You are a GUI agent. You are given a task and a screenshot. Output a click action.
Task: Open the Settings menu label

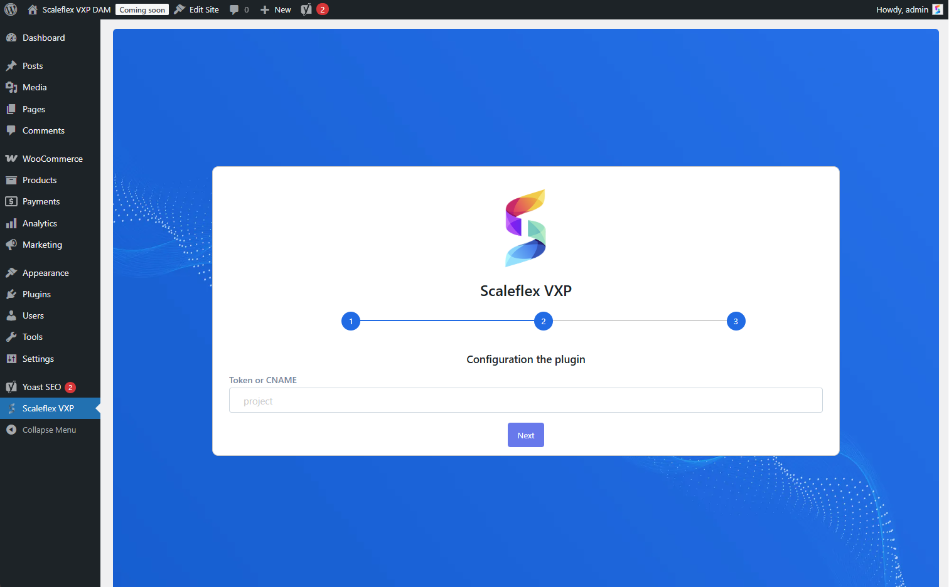[38, 359]
